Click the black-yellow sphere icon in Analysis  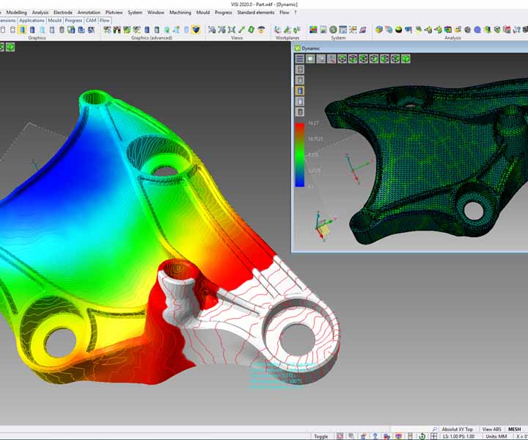(x=399, y=30)
